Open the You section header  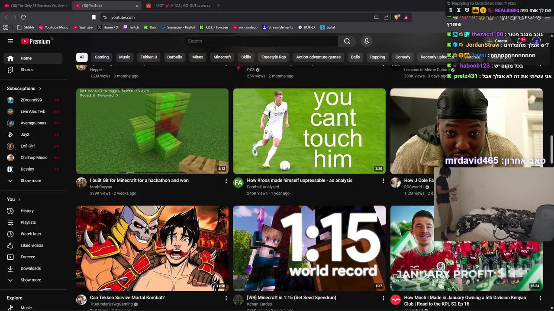click(13, 199)
